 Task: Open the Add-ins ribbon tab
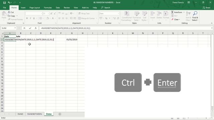tap(85, 8)
